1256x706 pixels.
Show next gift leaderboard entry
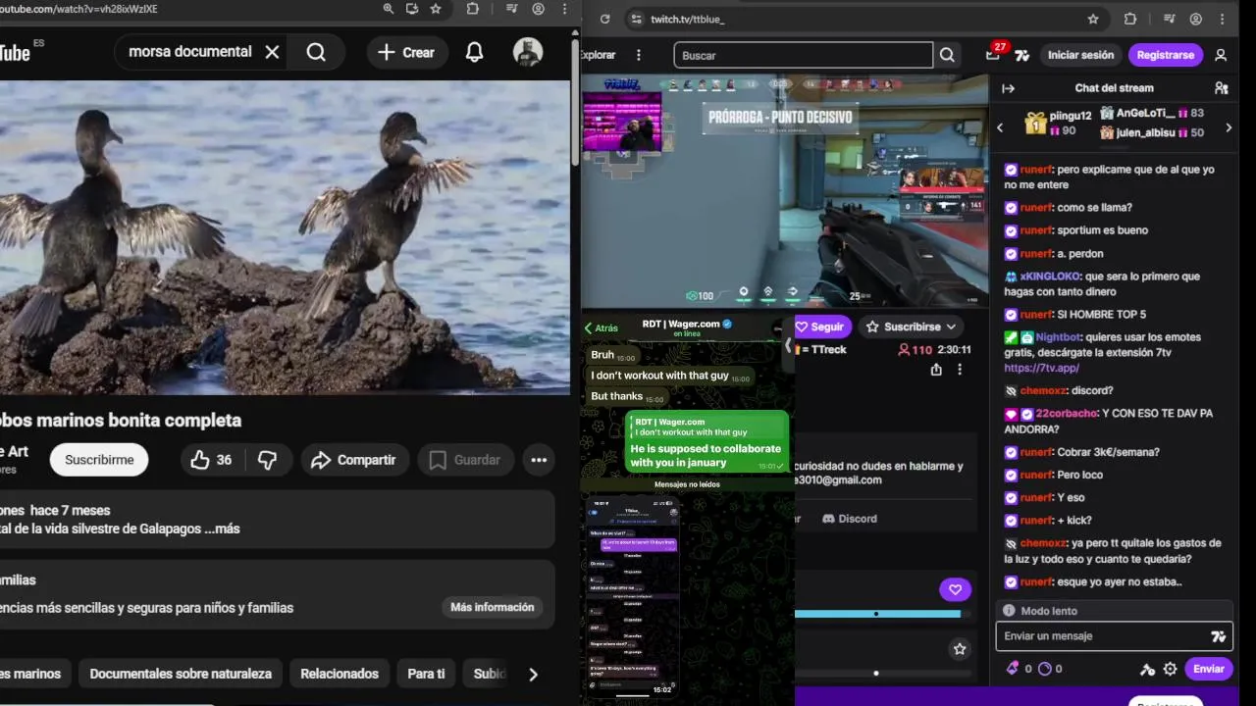1229,127
